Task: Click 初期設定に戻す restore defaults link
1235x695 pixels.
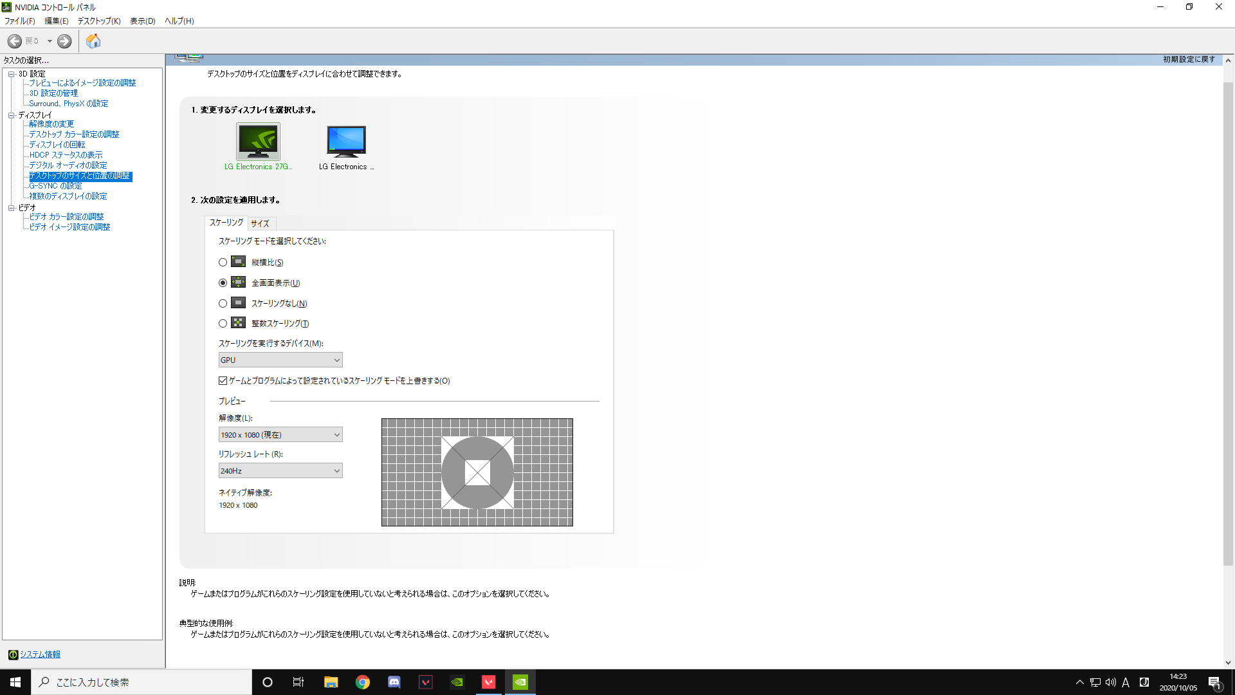Action: 1189,59
